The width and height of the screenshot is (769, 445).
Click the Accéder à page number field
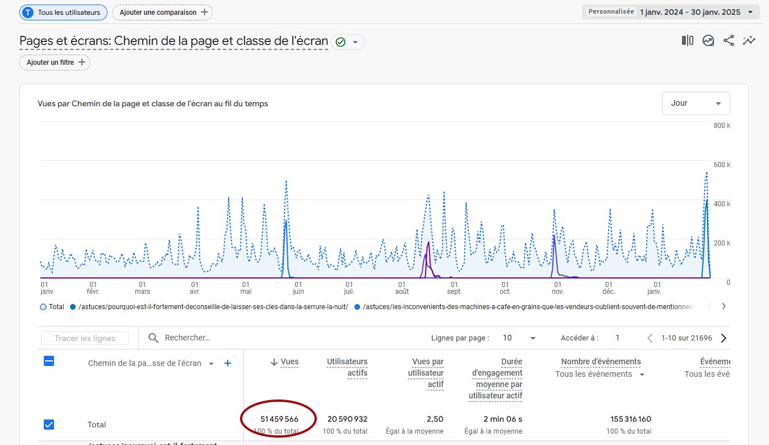tap(618, 338)
